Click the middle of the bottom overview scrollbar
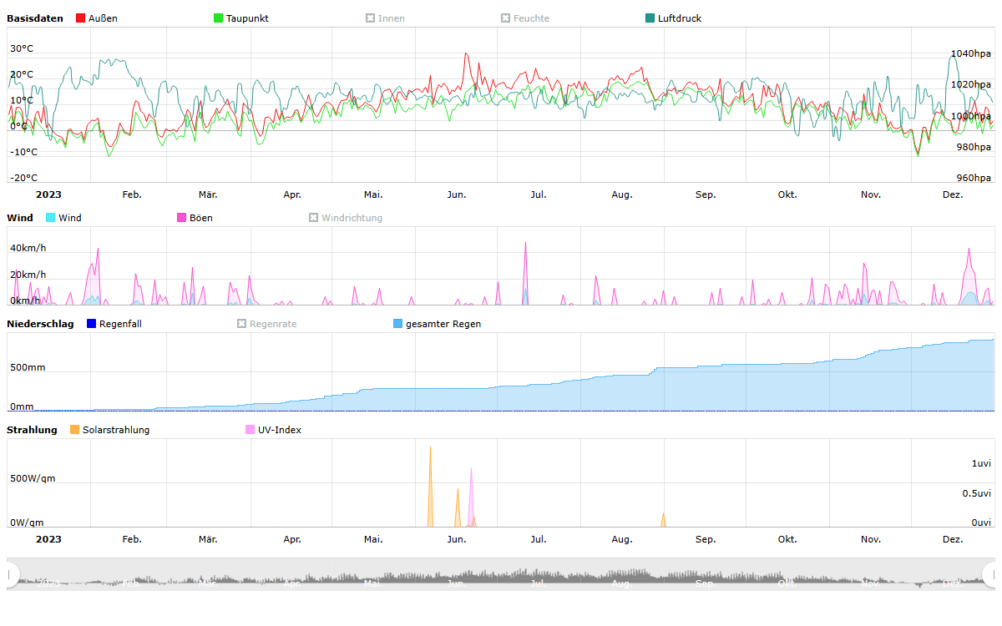Screen dimensions: 1002x626 pyautogui.click(x=501, y=574)
